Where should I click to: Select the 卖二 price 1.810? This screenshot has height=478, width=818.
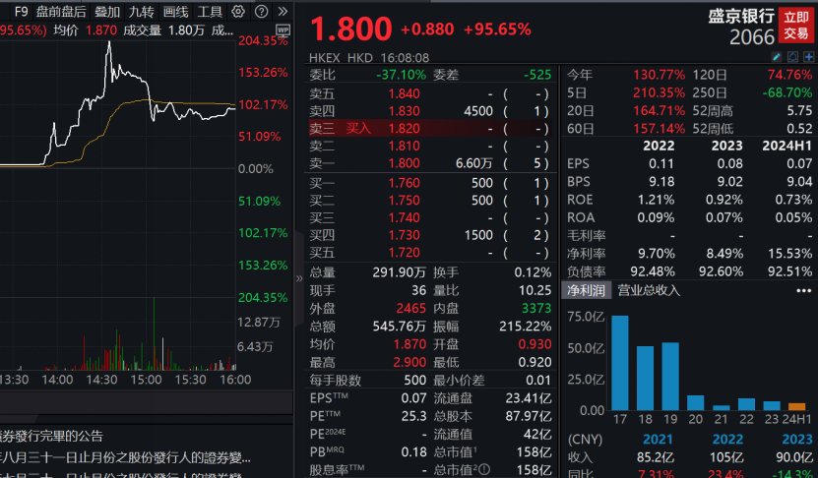click(404, 146)
